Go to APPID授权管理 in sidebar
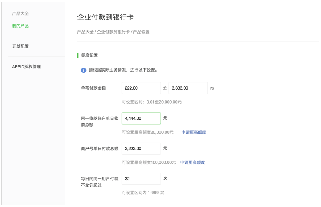Viewport: 321px width, 207px height. 26,67
